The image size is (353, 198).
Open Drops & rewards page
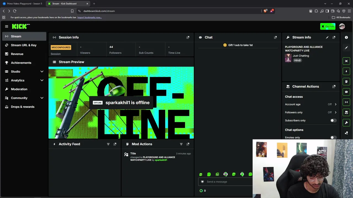tap(24, 107)
